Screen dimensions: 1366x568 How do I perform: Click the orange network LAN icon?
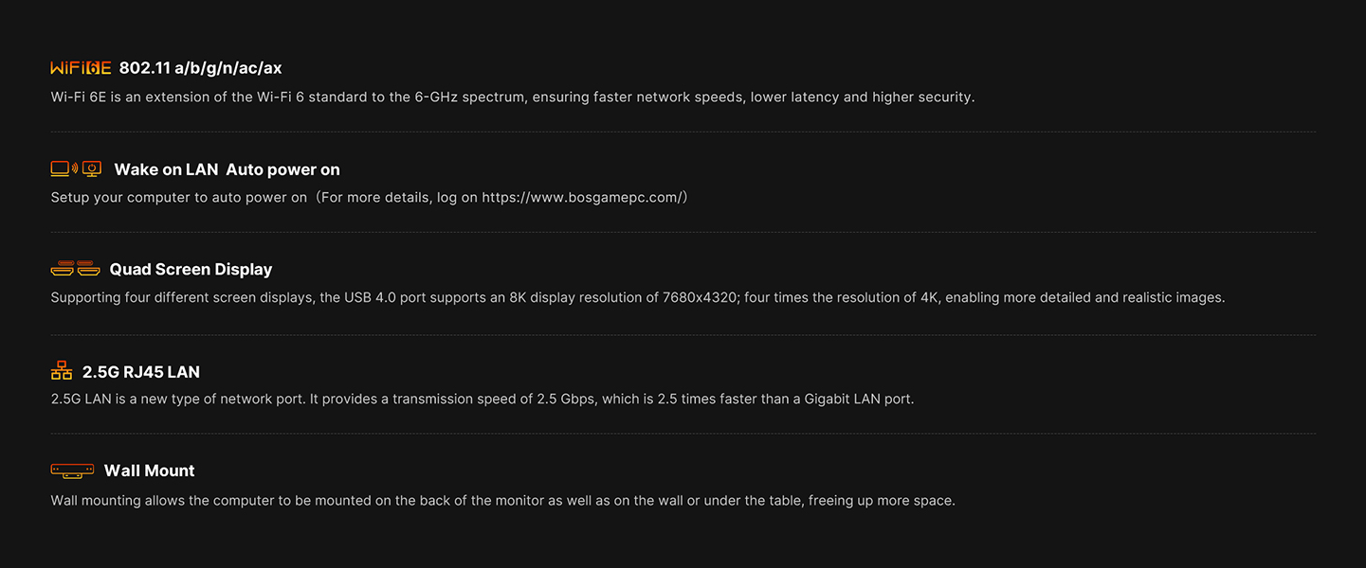tap(62, 371)
